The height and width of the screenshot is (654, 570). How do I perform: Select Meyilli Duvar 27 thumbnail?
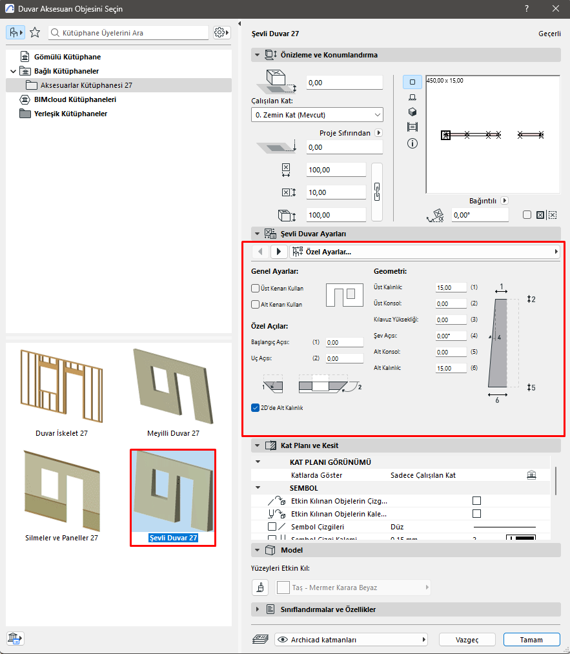pos(173,393)
